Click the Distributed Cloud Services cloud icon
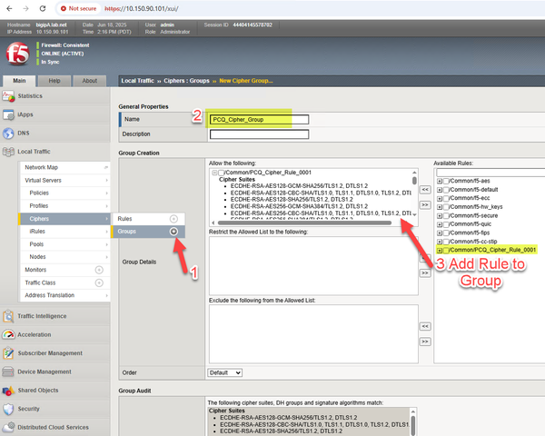The image size is (545, 436). (8, 427)
